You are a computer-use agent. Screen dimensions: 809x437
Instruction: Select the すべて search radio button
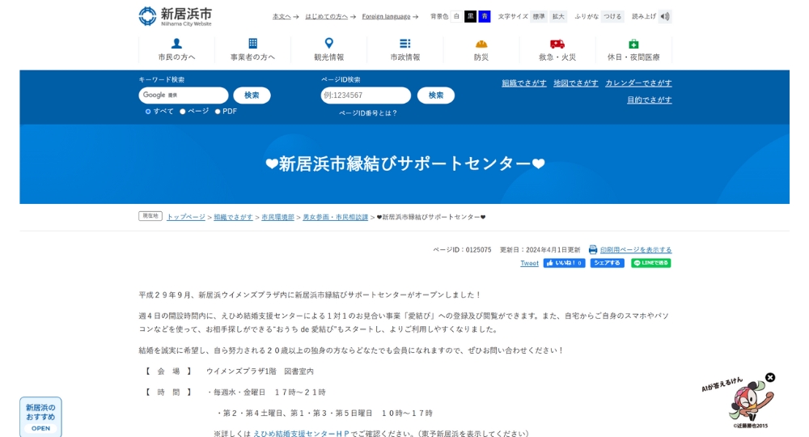(x=148, y=112)
